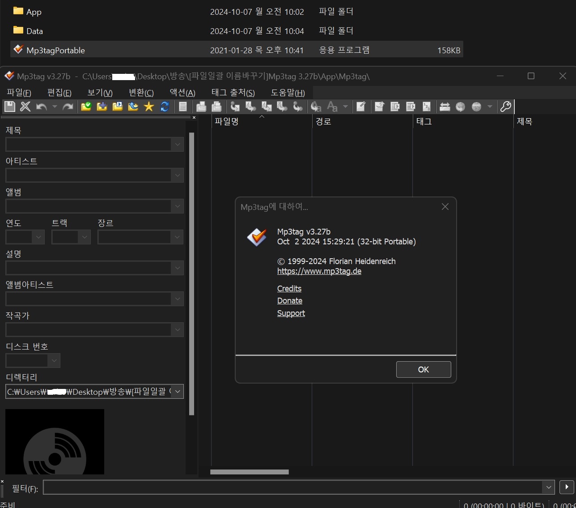Click the Extended tags pencil icon
Image resolution: width=576 pixels, height=508 pixels.
coord(361,107)
